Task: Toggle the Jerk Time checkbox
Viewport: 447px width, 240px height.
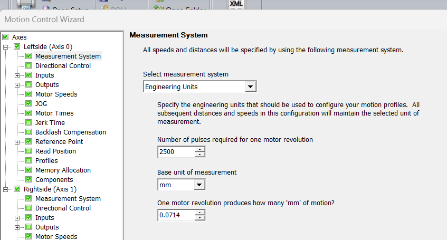Action: click(28, 123)
